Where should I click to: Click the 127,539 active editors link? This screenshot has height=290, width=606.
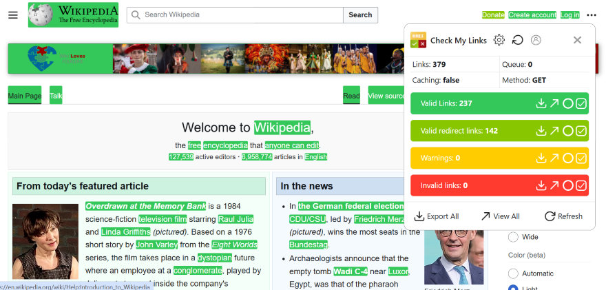(x=181, y=156)
